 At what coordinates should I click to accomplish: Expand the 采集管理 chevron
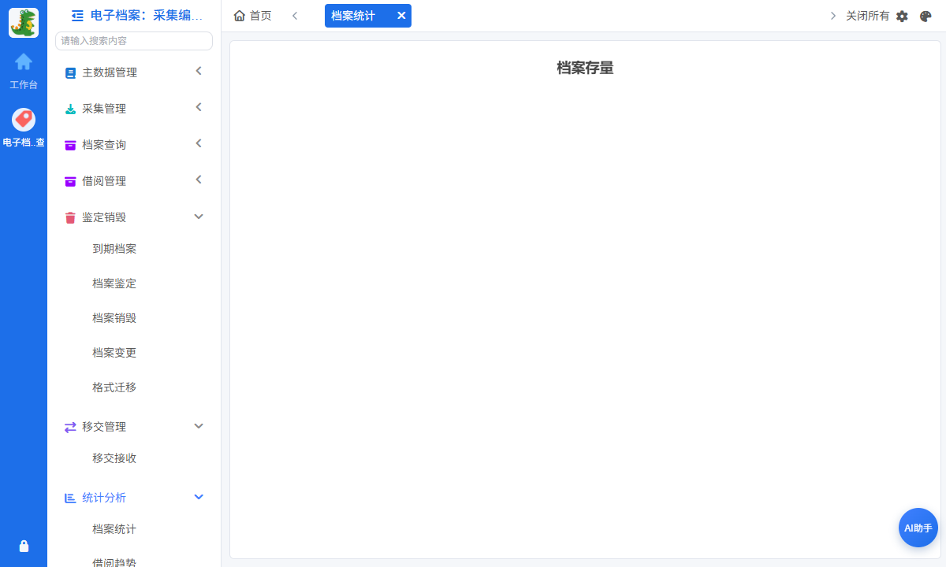point(199,107)
